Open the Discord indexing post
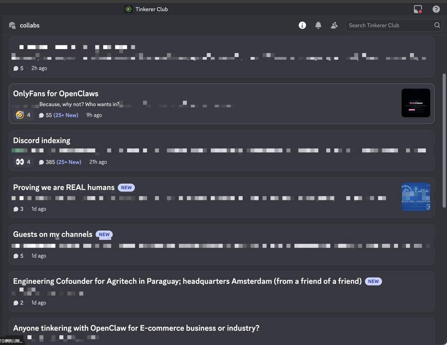The width and height of the screenshot is (447, 345). 222,151
